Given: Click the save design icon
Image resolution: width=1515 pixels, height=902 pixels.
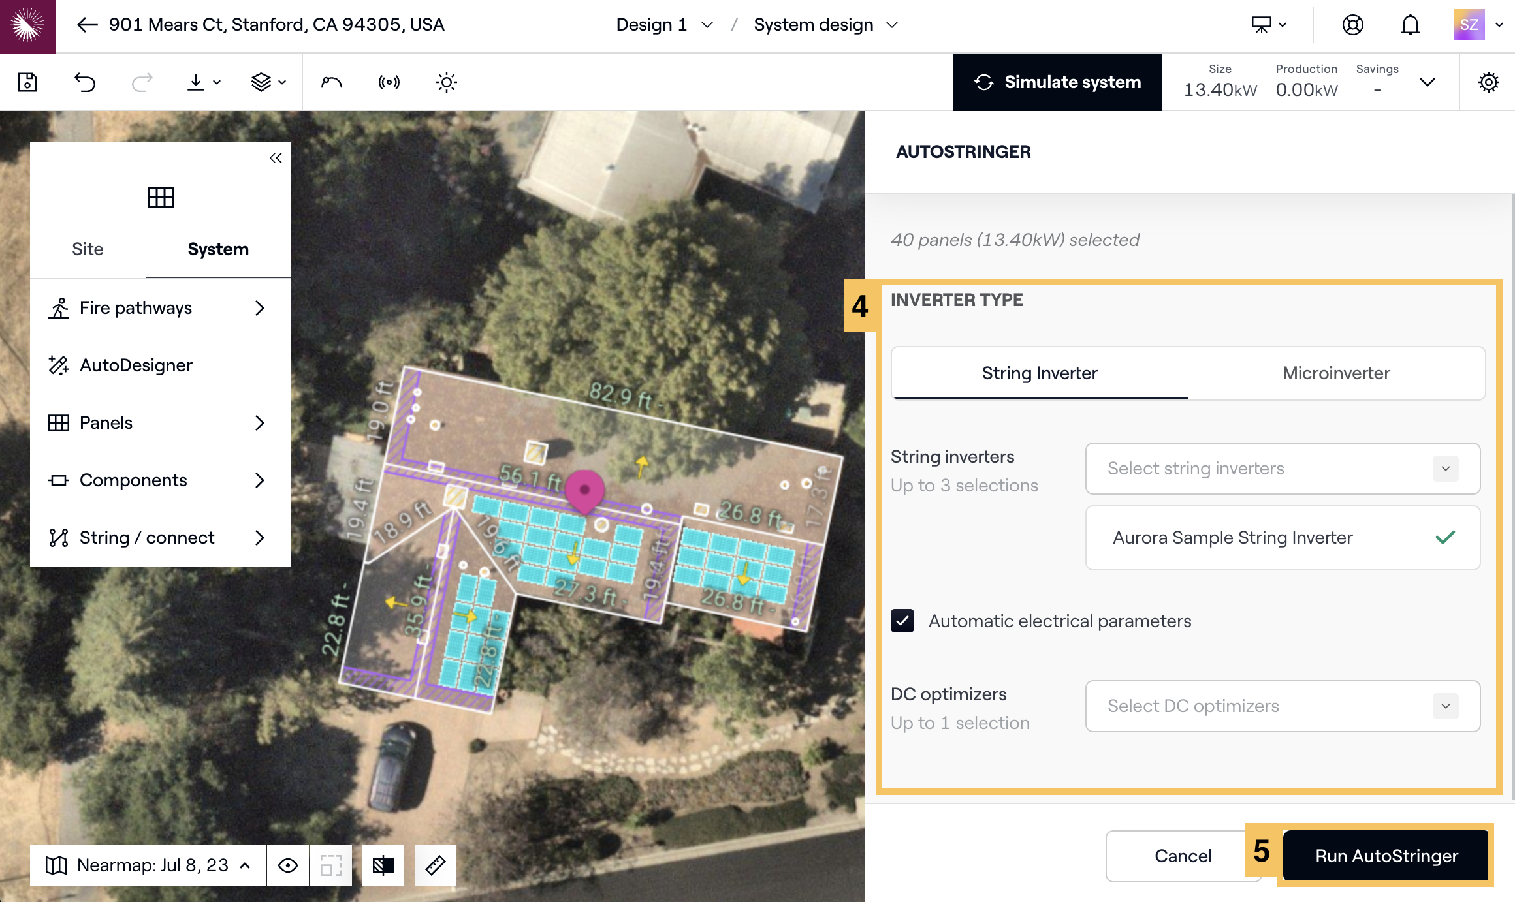Looking at the screenshot, I should 27,82.
